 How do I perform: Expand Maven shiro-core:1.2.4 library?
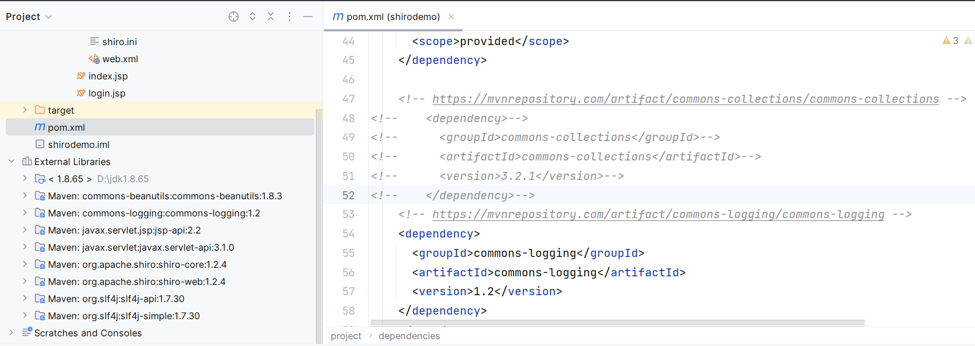coord(25,264)
